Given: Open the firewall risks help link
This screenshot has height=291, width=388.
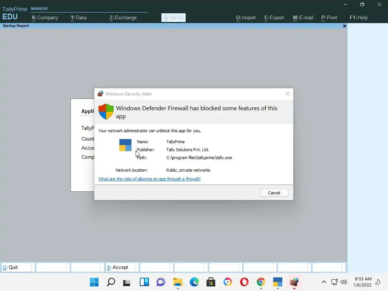Looking at the screenshot, I should click(x=149, y=179).
